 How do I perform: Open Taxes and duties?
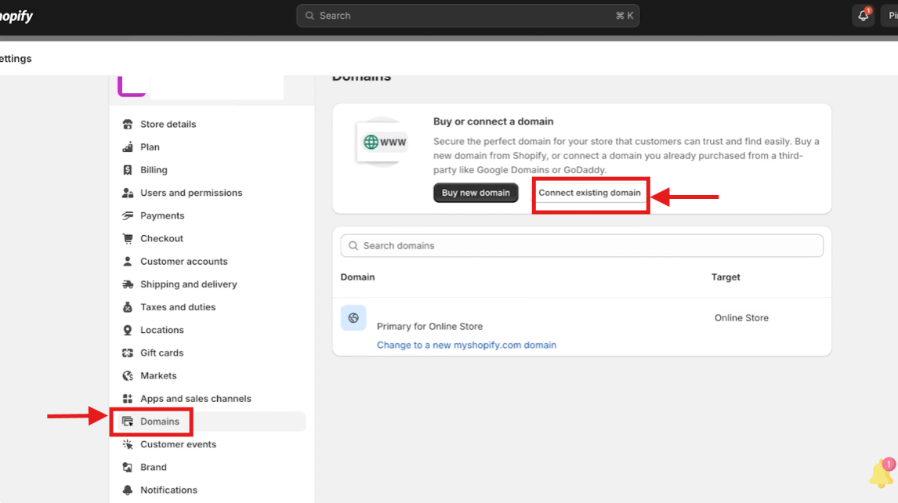tap(178, 308)
